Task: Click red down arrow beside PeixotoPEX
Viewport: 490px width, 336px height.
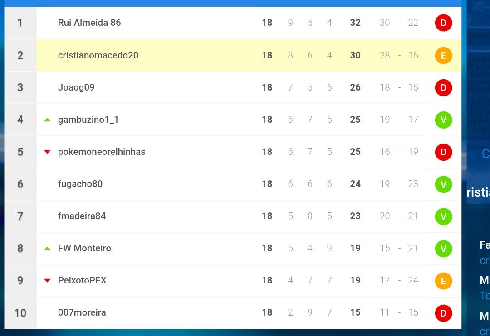Action: [x=47, y=280]
